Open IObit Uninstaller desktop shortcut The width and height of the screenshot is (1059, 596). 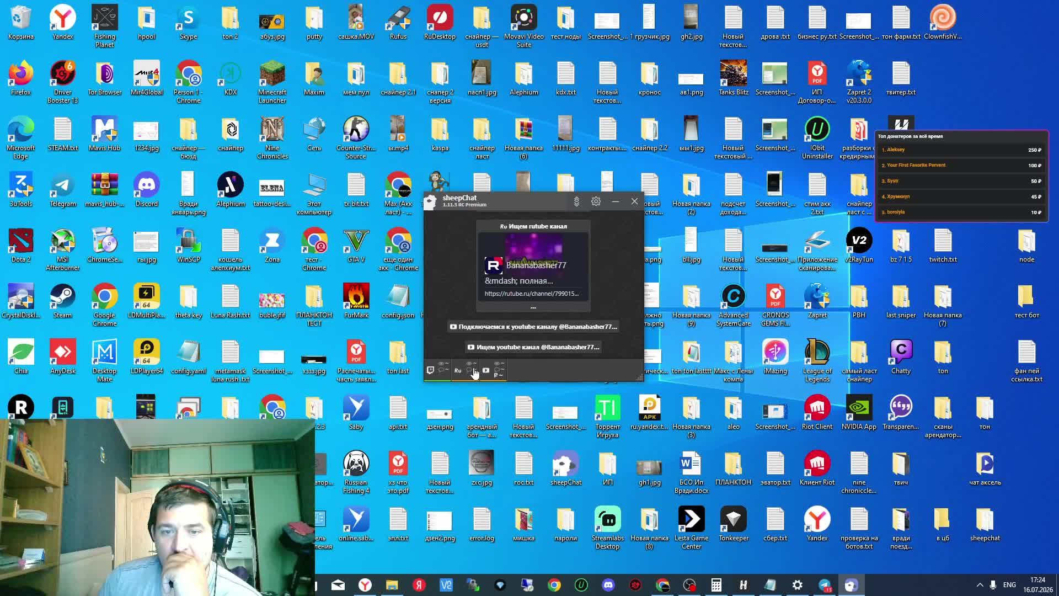point(817,138)
